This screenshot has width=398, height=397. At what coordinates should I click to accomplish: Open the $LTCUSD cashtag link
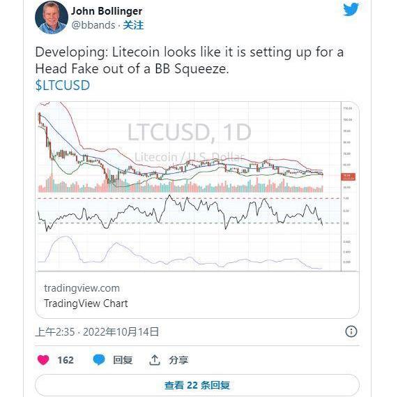63,85
